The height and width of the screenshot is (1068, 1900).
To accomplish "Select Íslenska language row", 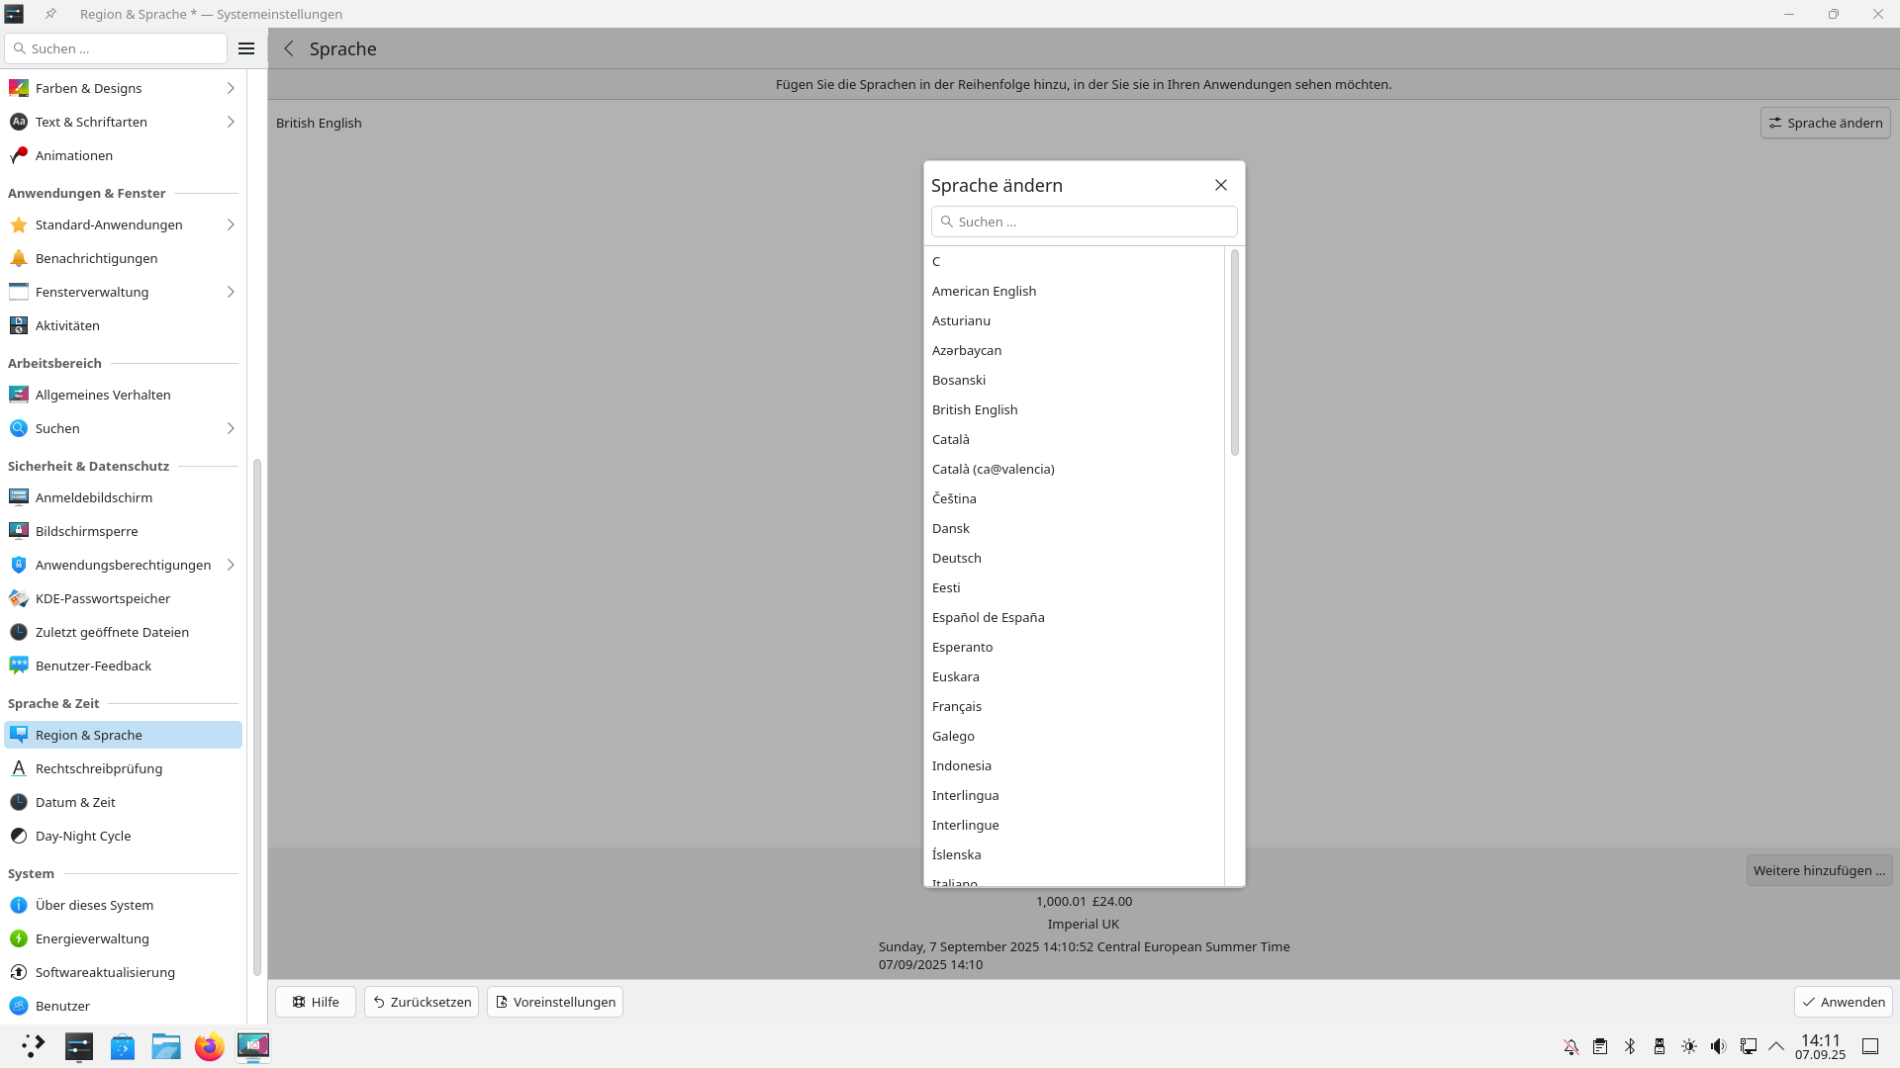I will 1074,854.
